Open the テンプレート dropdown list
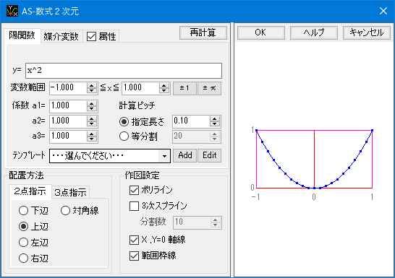This screenshot has height=278, width=395. coord(164,156)
